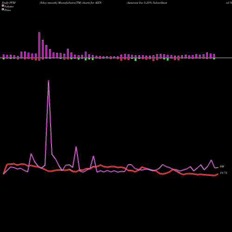The width and height of the screenshot is (232, 232).
Task: Click the Assurant Inc 5.25% Subordinat label
Action: point(147,3)
